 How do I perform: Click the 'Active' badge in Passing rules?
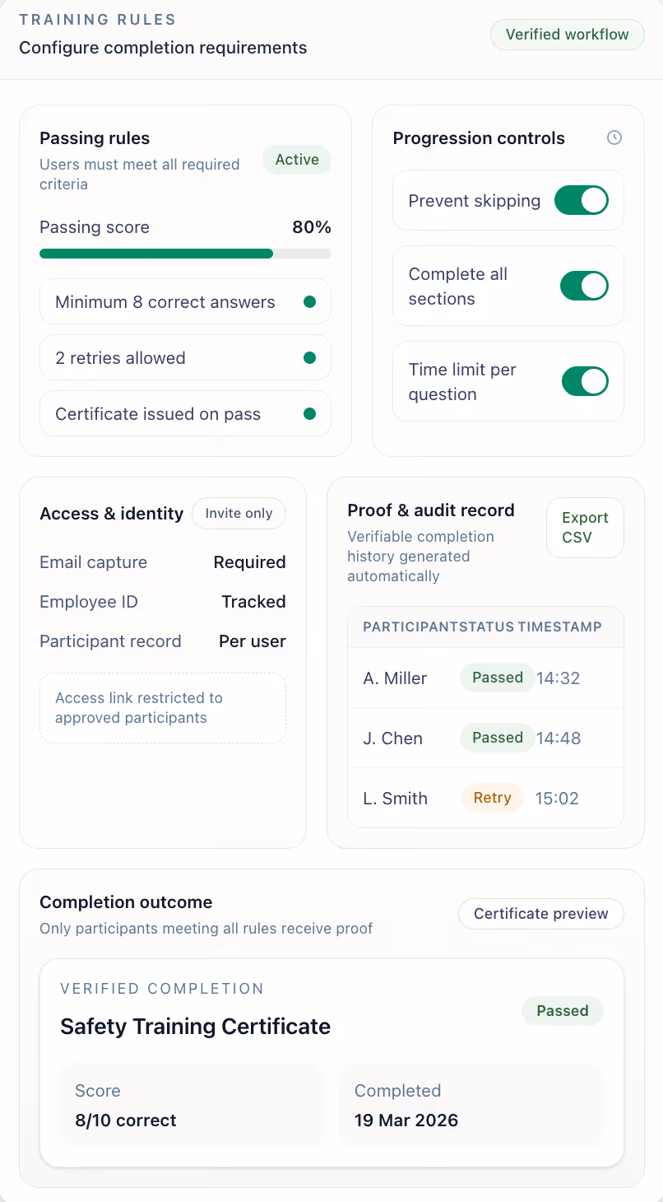coord(296,160)
